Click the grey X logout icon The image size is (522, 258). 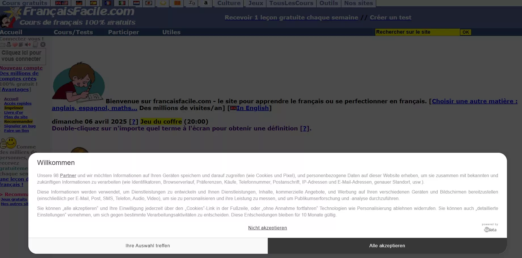(x=43, y=44)
